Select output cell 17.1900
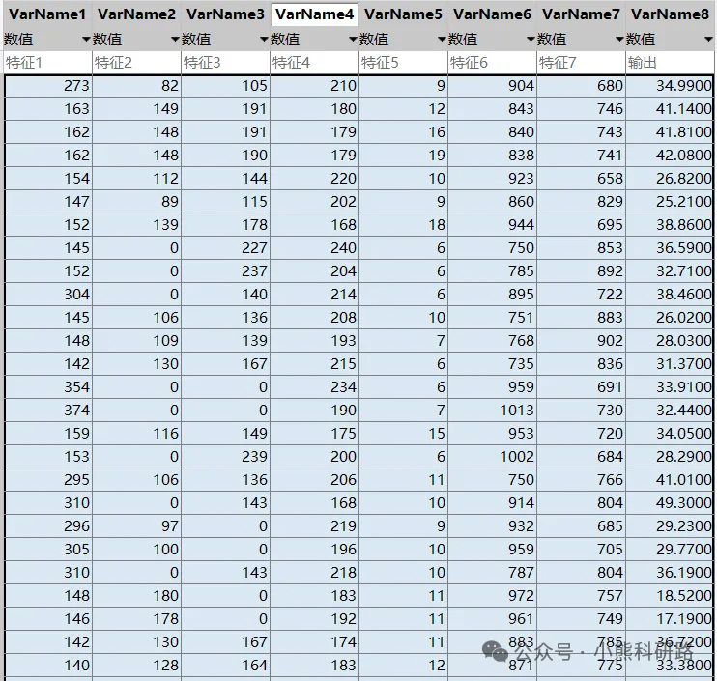717x681 pixels. tap(670, 619)
